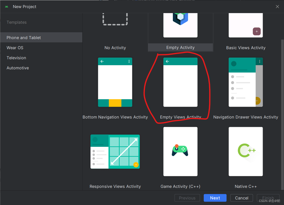Image resolution: width=284 pixels, height=205 pixels.
Task: Close the New Project dialog
Action: [x=277, y=6]
